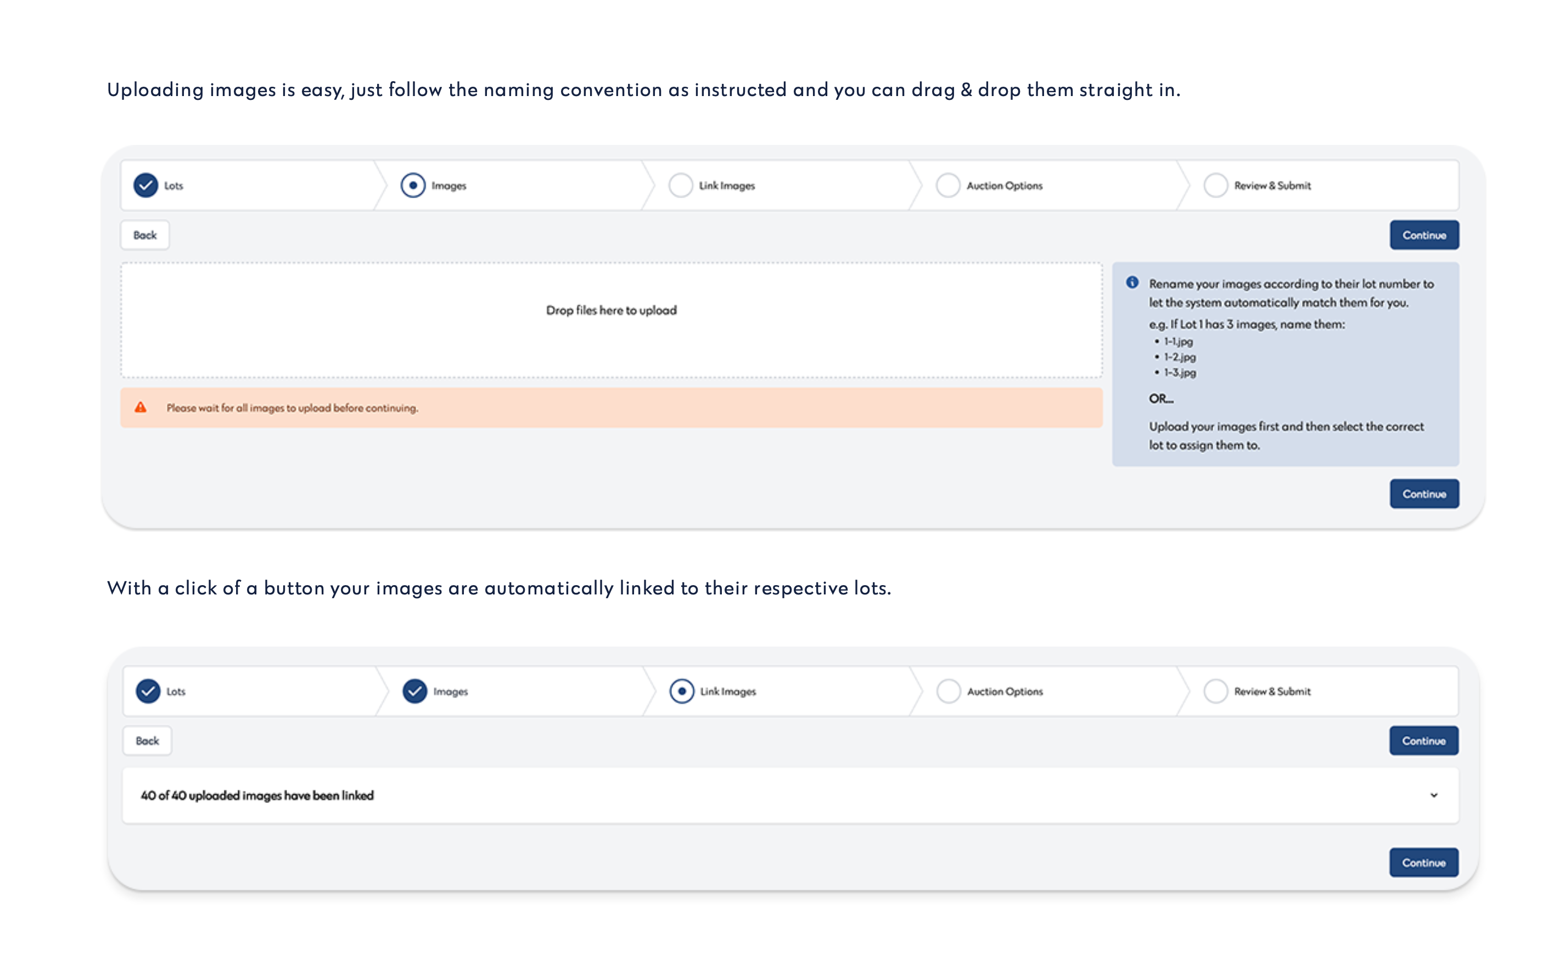
Task: Open the Review & Submit label in the upper stepper
Action: click(1272, 186)
